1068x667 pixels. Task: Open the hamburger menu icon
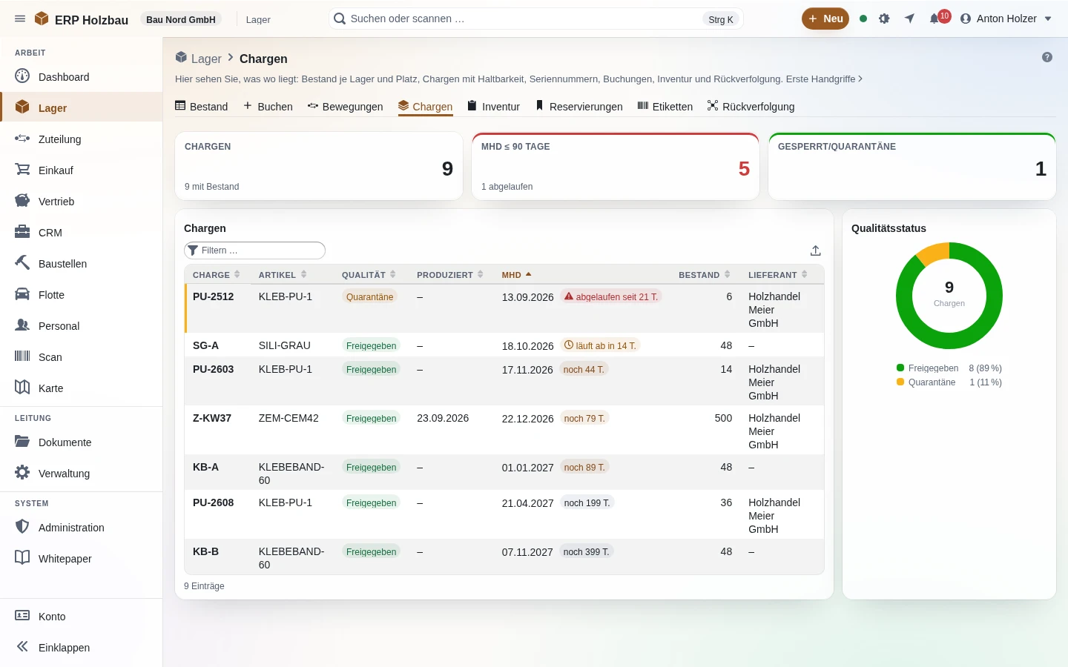click(x=20, y=19)
